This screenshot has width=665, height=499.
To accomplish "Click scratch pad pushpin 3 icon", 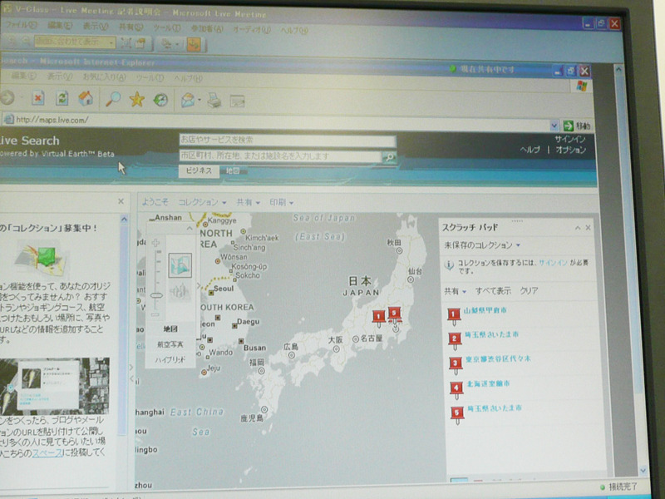I will (456, 365).
